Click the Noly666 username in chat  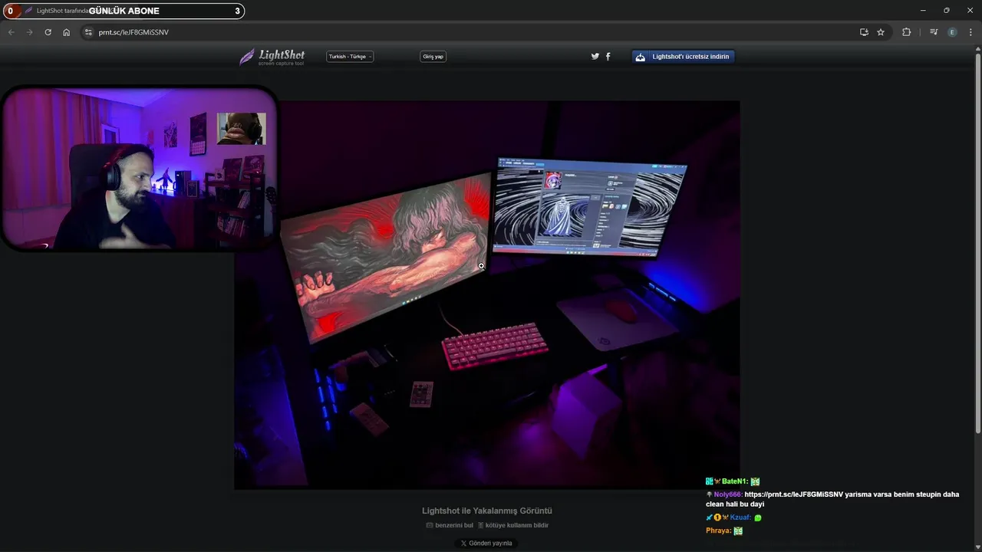pos(727,495)
